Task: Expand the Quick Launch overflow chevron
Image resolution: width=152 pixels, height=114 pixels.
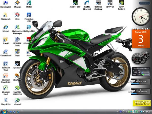Action: point(22,111)
